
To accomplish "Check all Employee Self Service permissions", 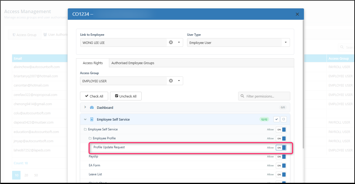I will click(x=276, y=119).
